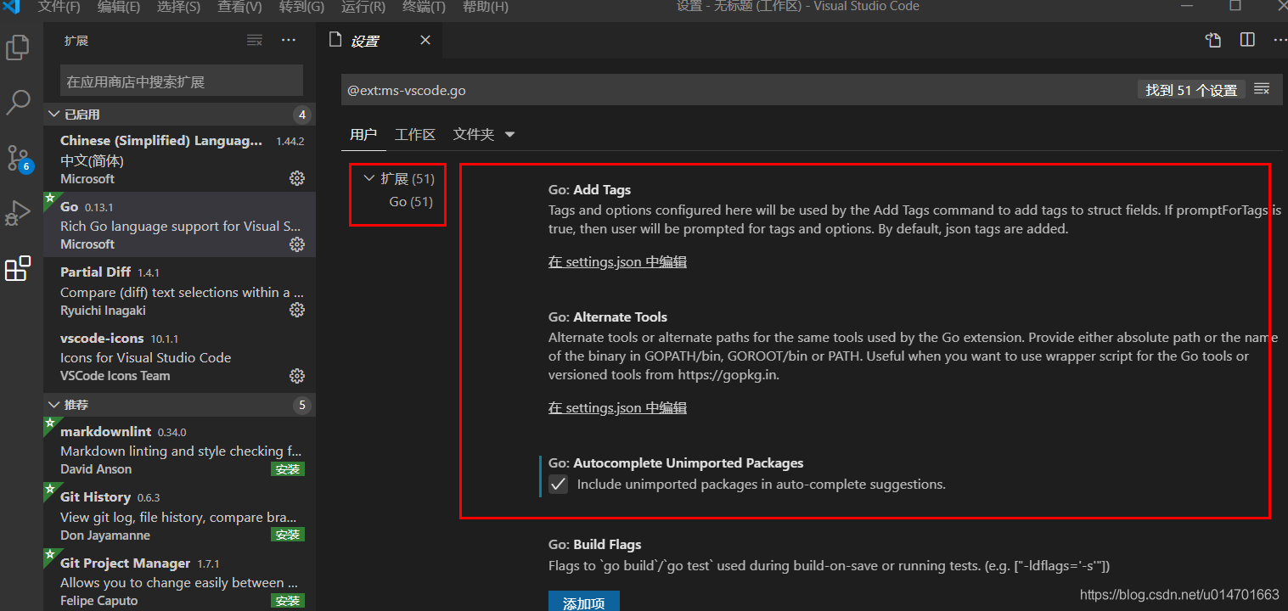The width and height of the screenshot is (1288, 611).
Task: Install the Git Project Manager extension
Action: 288,600
